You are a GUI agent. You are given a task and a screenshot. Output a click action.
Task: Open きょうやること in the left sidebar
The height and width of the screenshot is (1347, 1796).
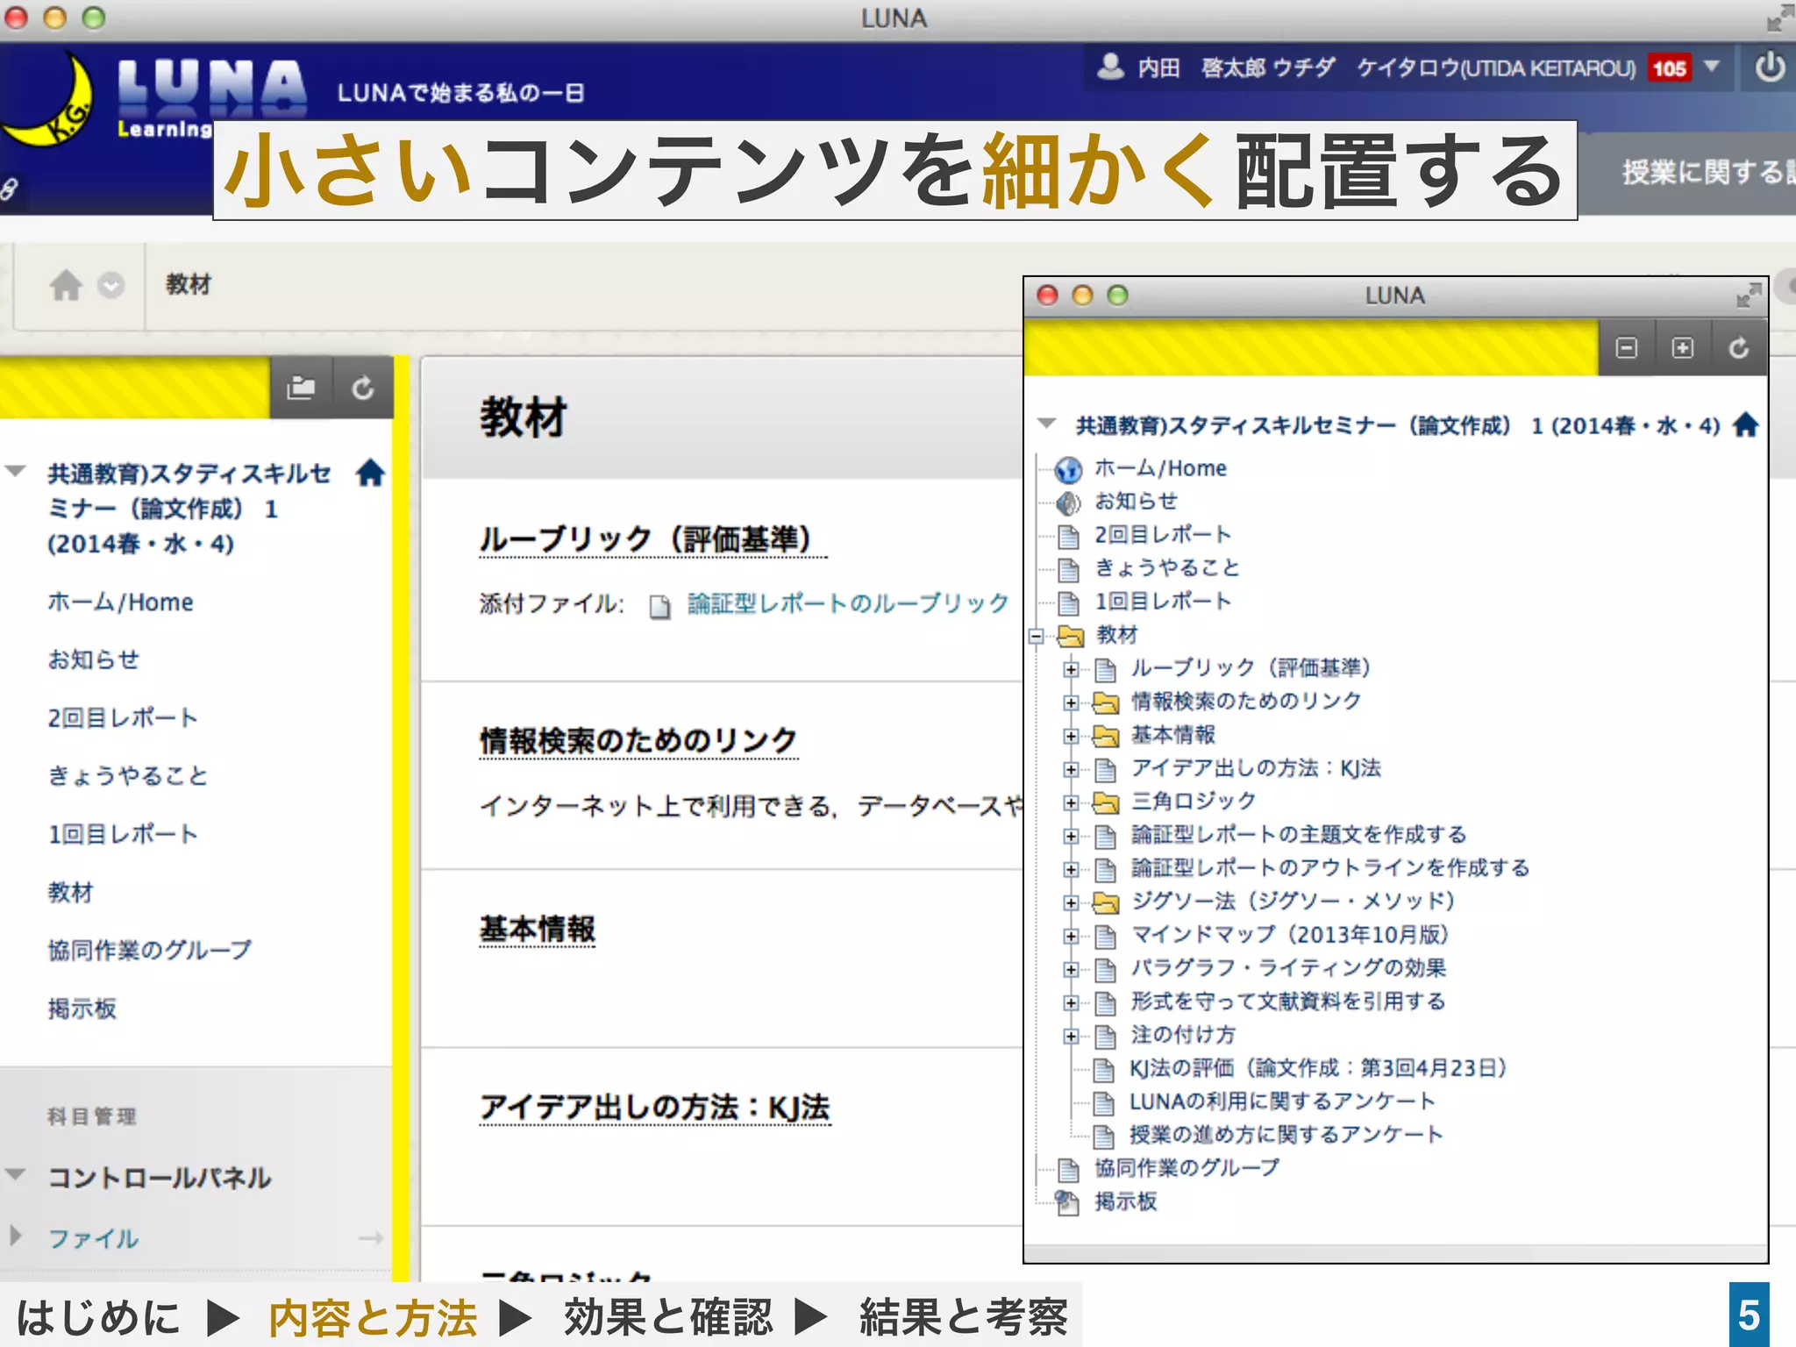pos(128,776)
